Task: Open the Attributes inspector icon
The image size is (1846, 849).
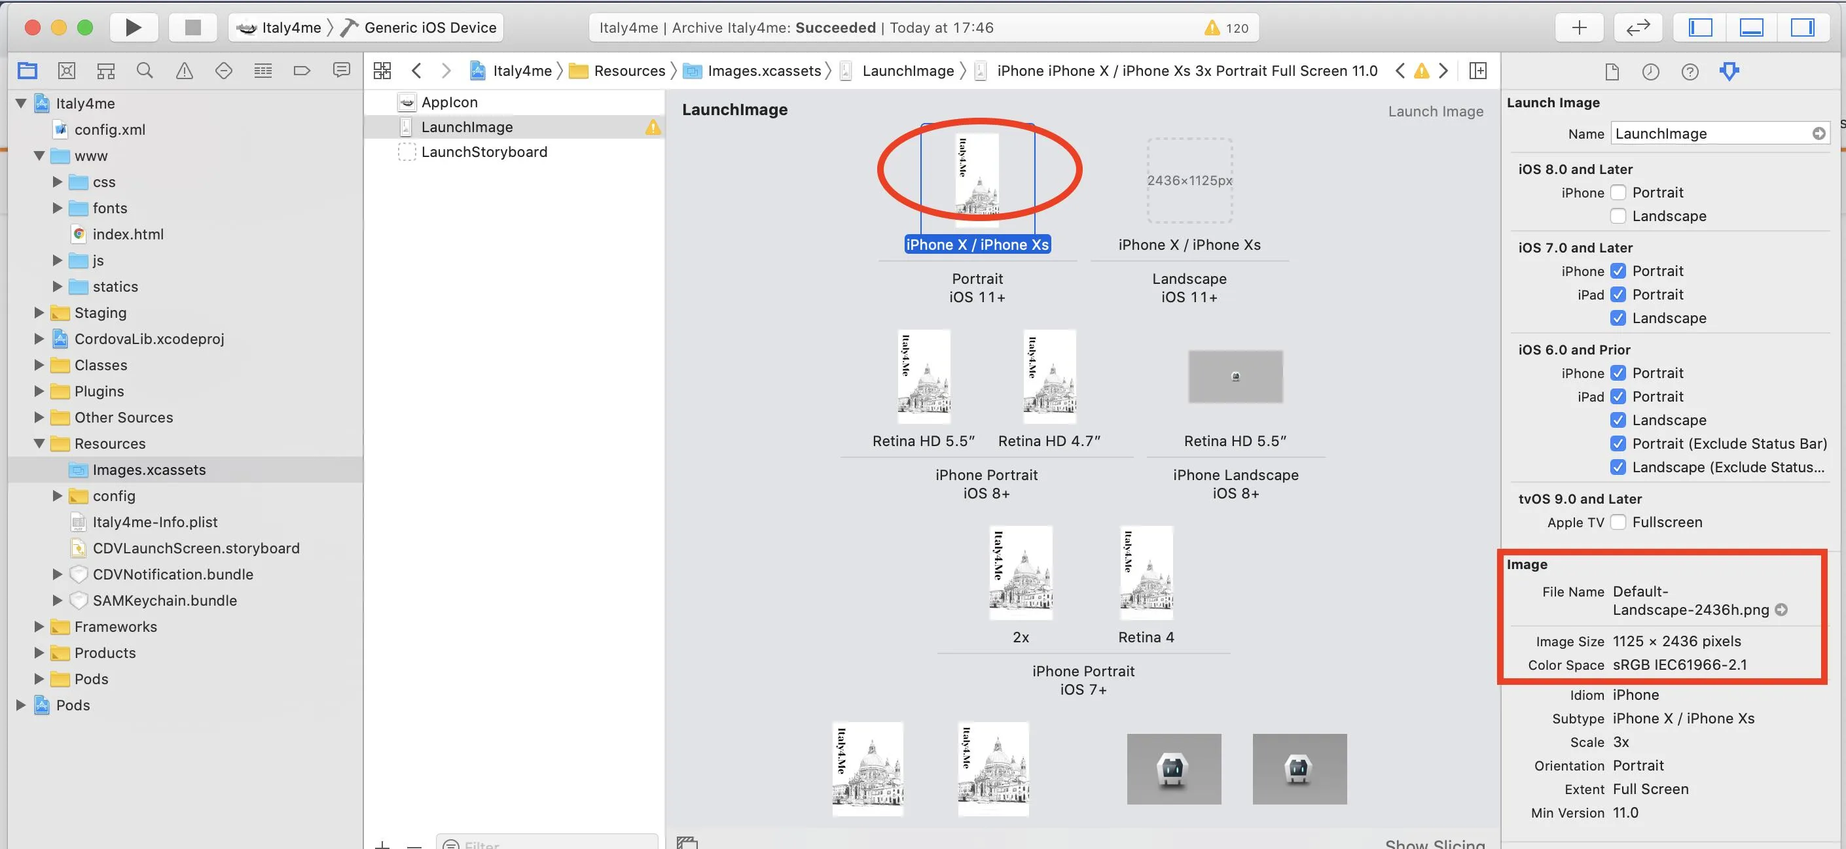Action: click(x=1728, y=71)
